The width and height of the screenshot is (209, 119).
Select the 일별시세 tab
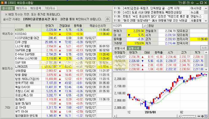pos(134,48)
